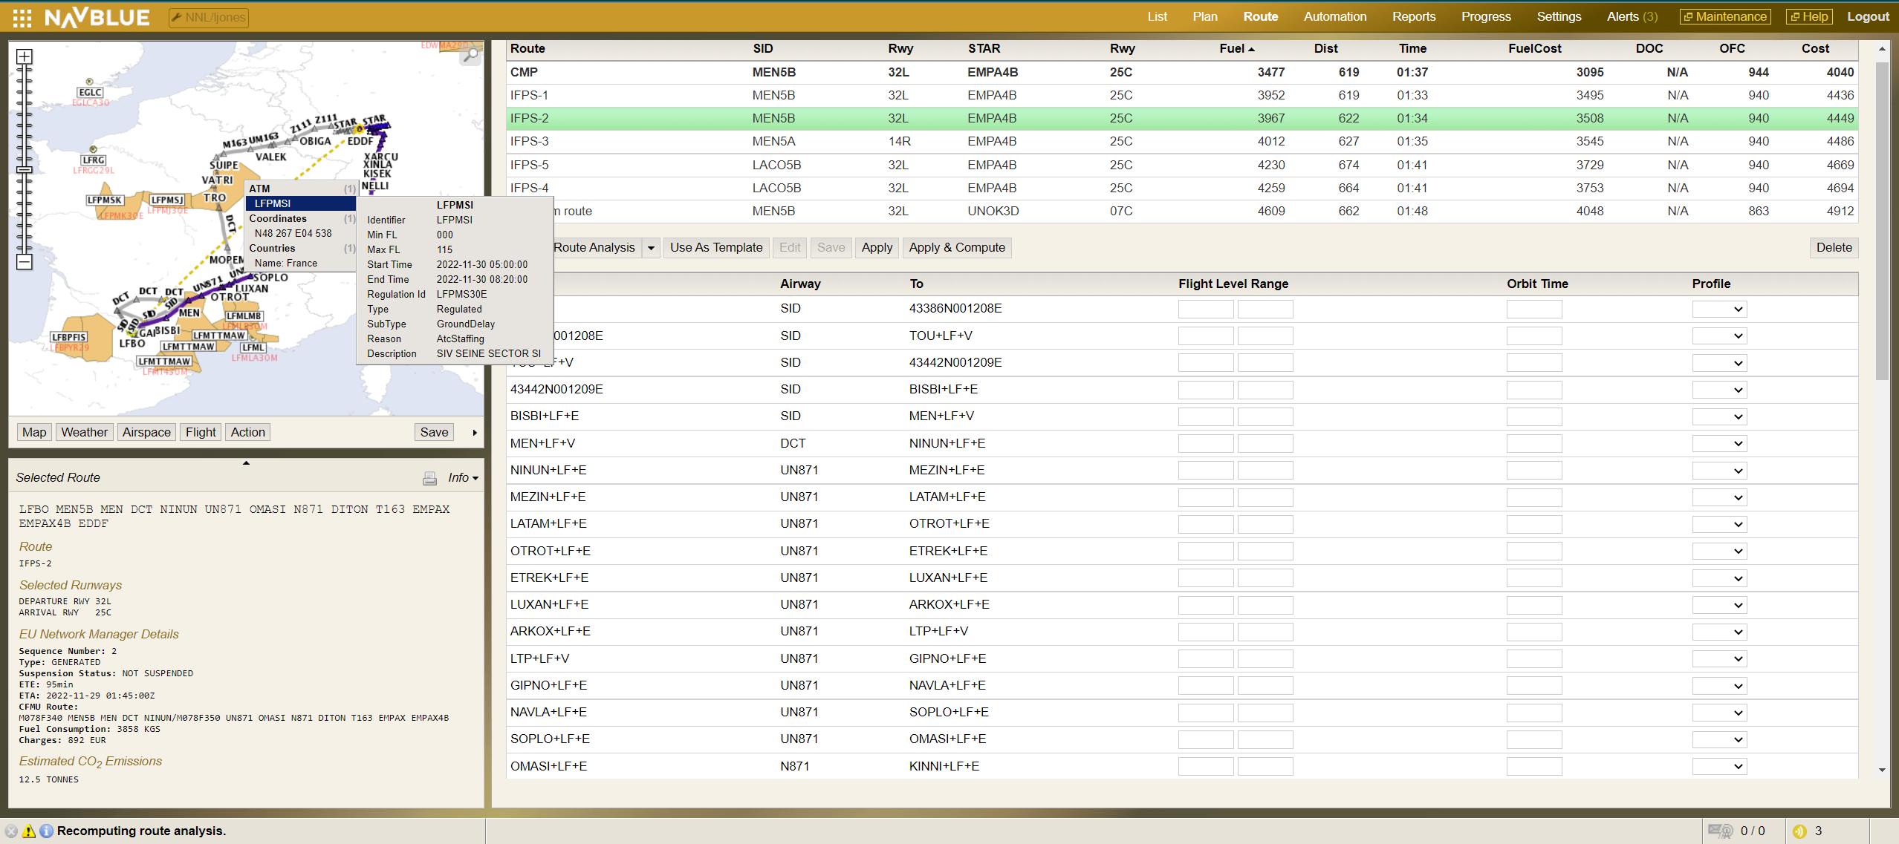
Task: Click the Delete route button
Action: point(1834,248)
